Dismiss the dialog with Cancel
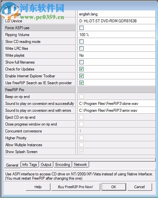The image size is (158, 198). click(140, 187)
